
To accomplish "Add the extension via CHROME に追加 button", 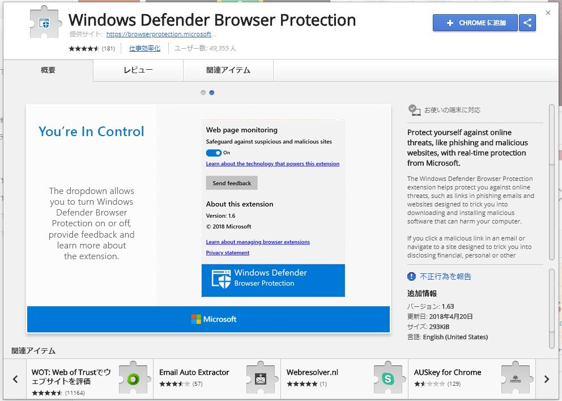I will 475,23.
